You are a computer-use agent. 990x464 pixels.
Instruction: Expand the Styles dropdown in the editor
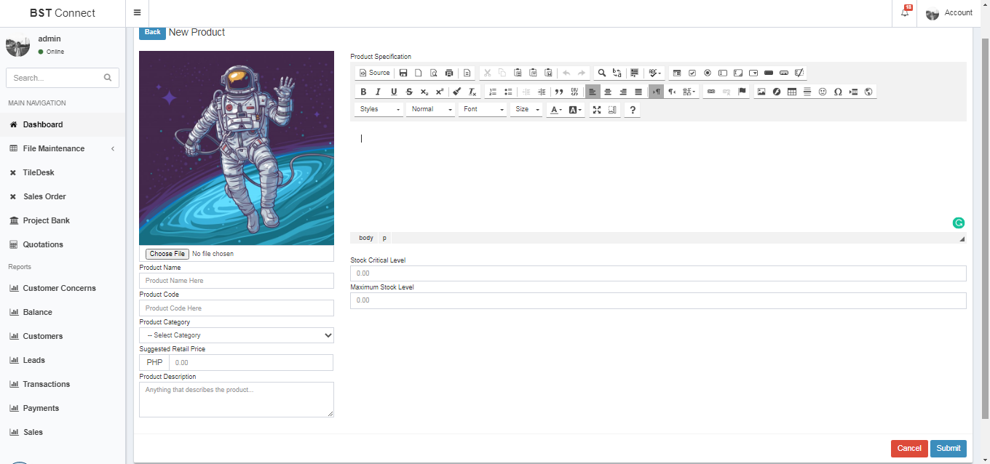379,110
